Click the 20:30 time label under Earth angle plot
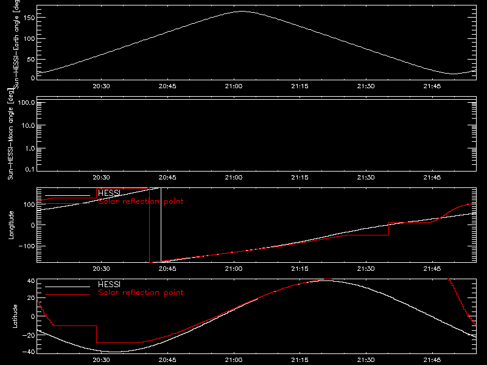Viewport: 487px width, 365px height. click(101, 86)
